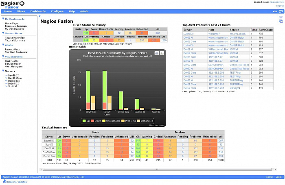Click the print chart icon

(x=156, y=53)
